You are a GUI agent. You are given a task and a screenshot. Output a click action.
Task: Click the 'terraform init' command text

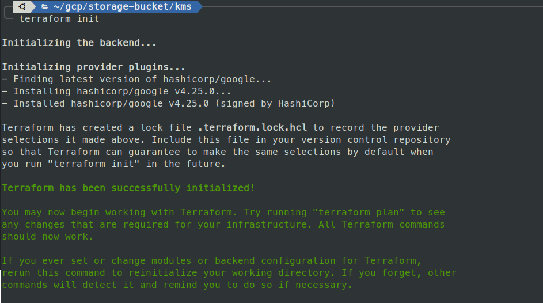[59, 18]
